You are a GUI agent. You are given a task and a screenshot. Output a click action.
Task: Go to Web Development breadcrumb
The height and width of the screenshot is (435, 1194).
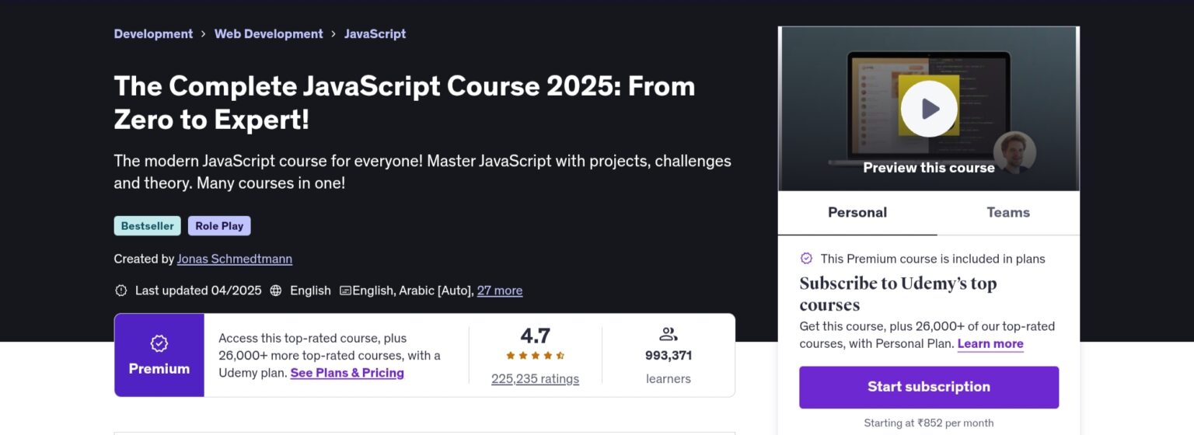(x=268, y=34)
